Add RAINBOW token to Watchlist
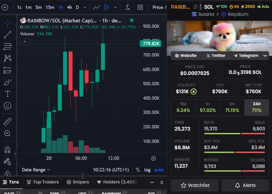This screenshot has height=194, width=272. (x=194, y=185)
